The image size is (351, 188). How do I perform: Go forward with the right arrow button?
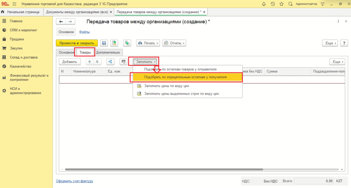click(70, 22)
